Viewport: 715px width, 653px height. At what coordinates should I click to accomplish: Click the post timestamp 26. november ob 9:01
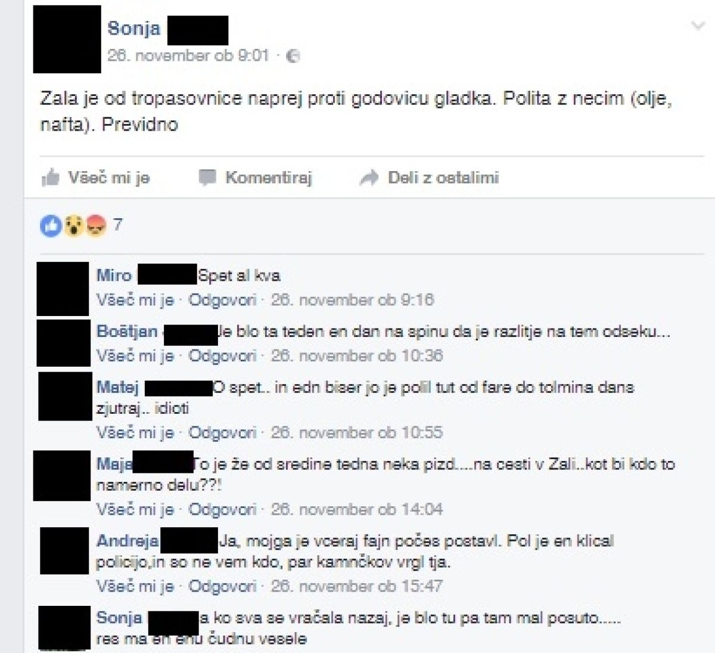pyautogui.click(x=188, y=55)
